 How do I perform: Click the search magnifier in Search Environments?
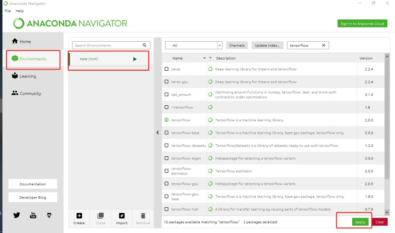point(144,45)
